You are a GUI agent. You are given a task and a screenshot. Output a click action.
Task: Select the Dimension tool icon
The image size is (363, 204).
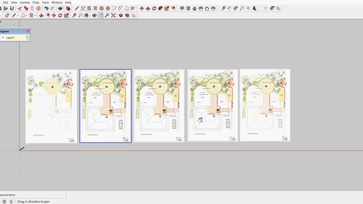[229, 8]
